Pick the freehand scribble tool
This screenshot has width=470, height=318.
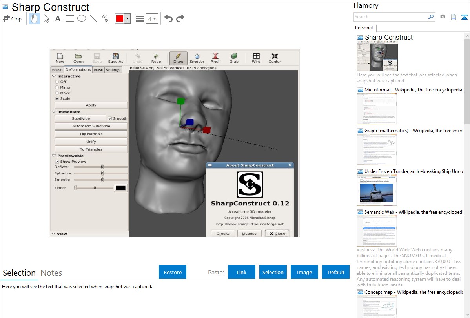(x=105, y=18)
